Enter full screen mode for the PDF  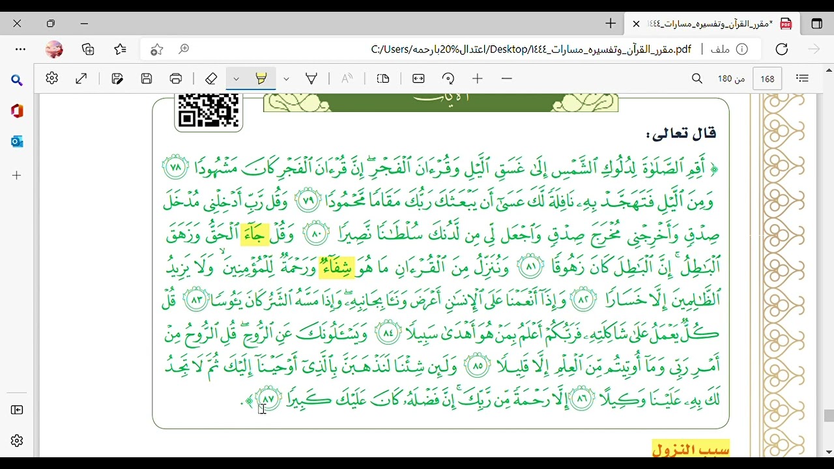click(81, 78)
